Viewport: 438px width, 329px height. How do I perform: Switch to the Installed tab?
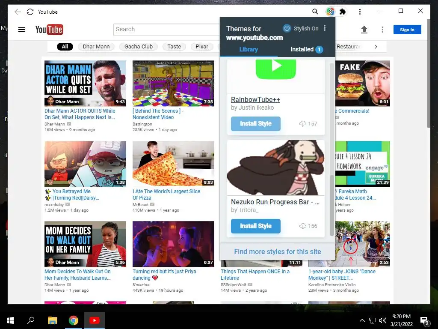[306, 50]
